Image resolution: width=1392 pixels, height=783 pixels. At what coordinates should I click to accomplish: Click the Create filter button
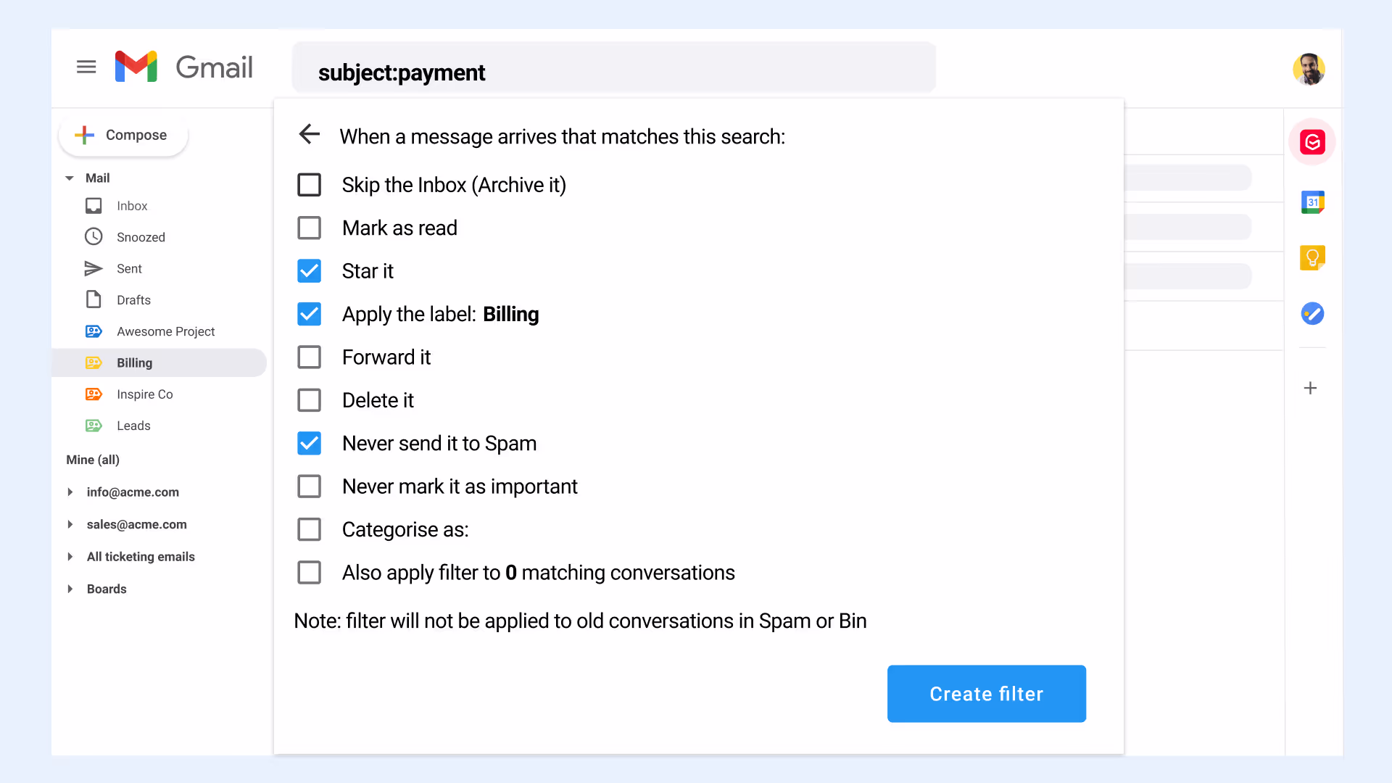pos(987,694)
